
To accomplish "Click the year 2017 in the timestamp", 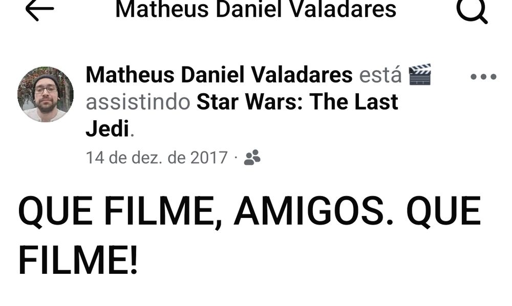I will [x=209, y=158].
